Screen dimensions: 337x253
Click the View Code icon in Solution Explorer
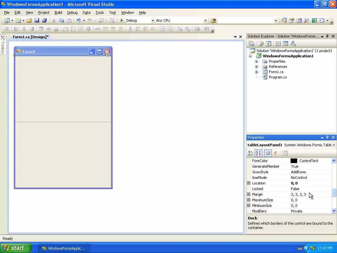(x=278, y=44)
